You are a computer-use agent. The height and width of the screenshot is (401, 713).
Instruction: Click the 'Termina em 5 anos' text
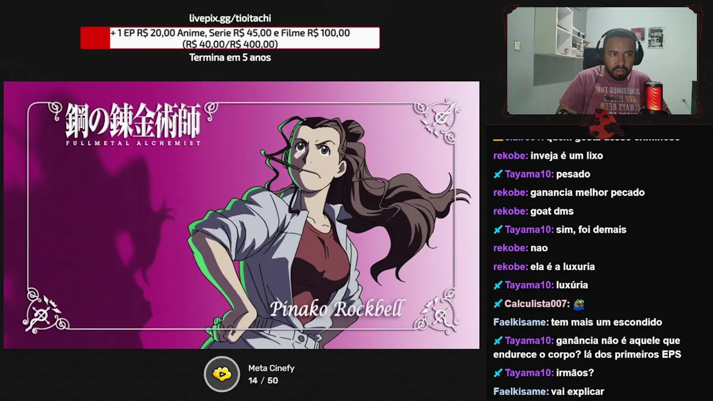pos(230,57)
